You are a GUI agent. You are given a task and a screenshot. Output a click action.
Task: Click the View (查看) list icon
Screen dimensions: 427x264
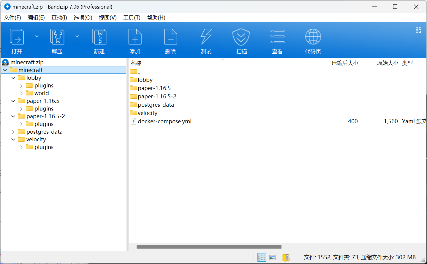click(277, 37)
